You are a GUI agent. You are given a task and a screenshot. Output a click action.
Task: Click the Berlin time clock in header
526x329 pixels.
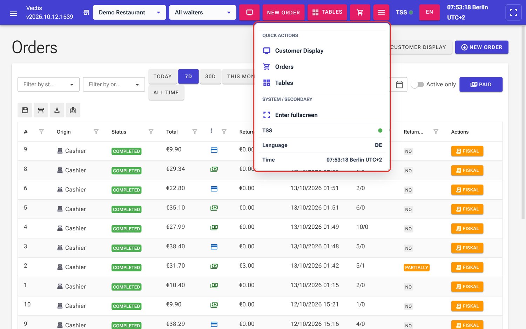pyautogui.click(x=467, y=12)
